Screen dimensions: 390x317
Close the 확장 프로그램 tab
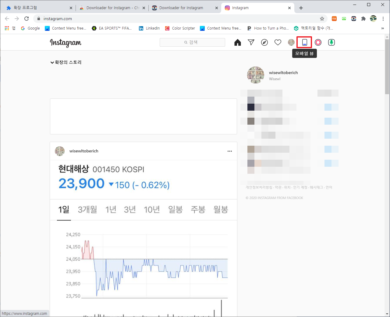pyautogui.click(x=71, y=8)
